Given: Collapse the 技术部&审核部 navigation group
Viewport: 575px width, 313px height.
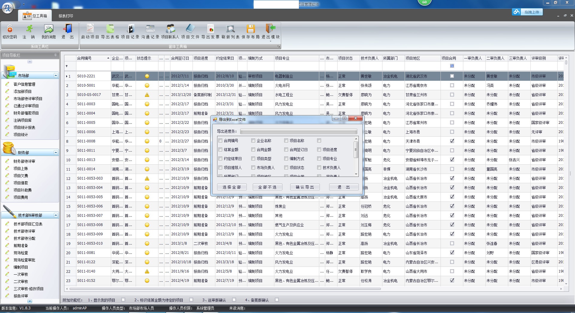Looking at the screenshot, I should pyautogui.click(x=56, y=215).
